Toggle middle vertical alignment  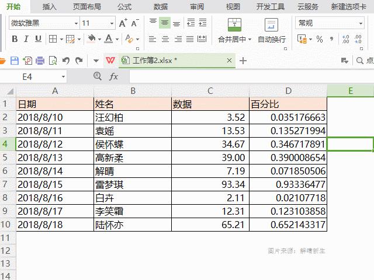click(x=165, y=23)
